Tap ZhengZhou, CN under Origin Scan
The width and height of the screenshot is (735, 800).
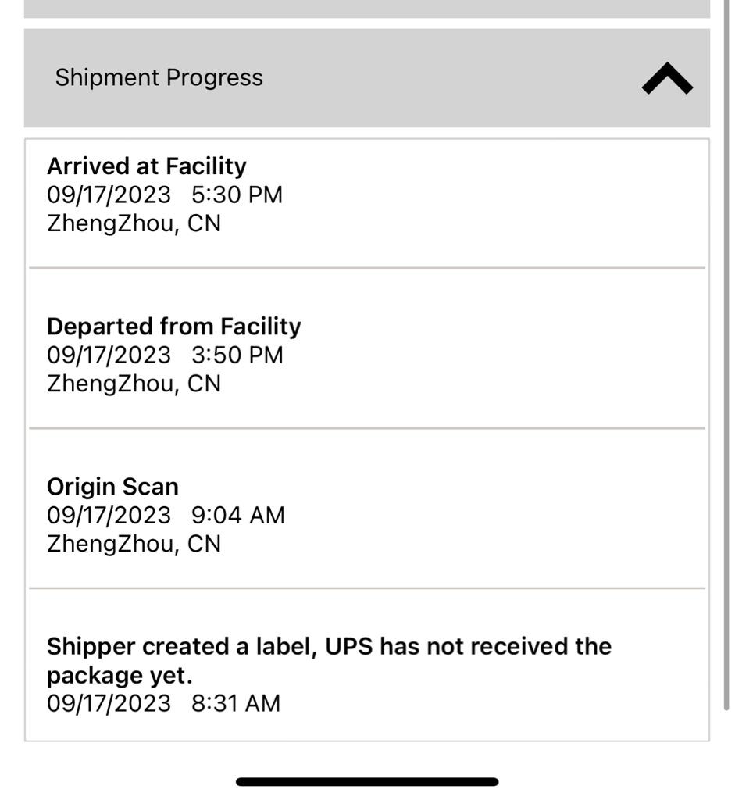click(x=134, y=544)
